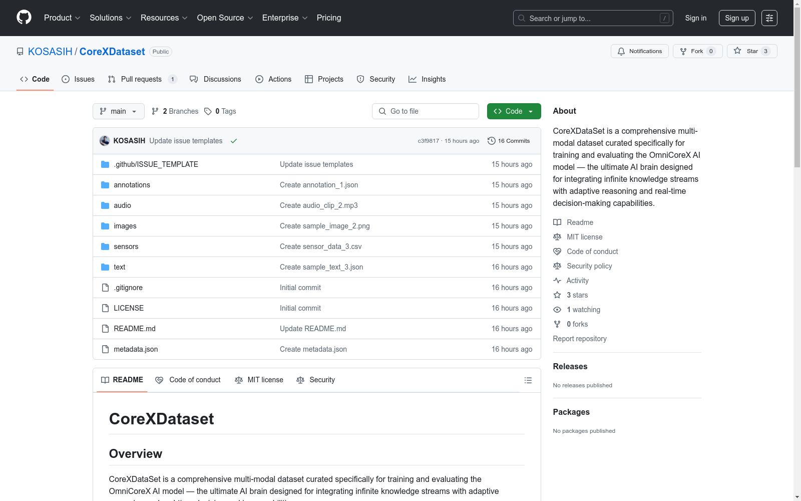Click the .gitignore file icon
Screen dimensions: 801x501
(105, 288)
